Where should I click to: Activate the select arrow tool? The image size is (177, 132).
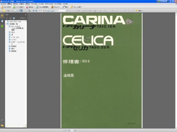coord(21,11)
